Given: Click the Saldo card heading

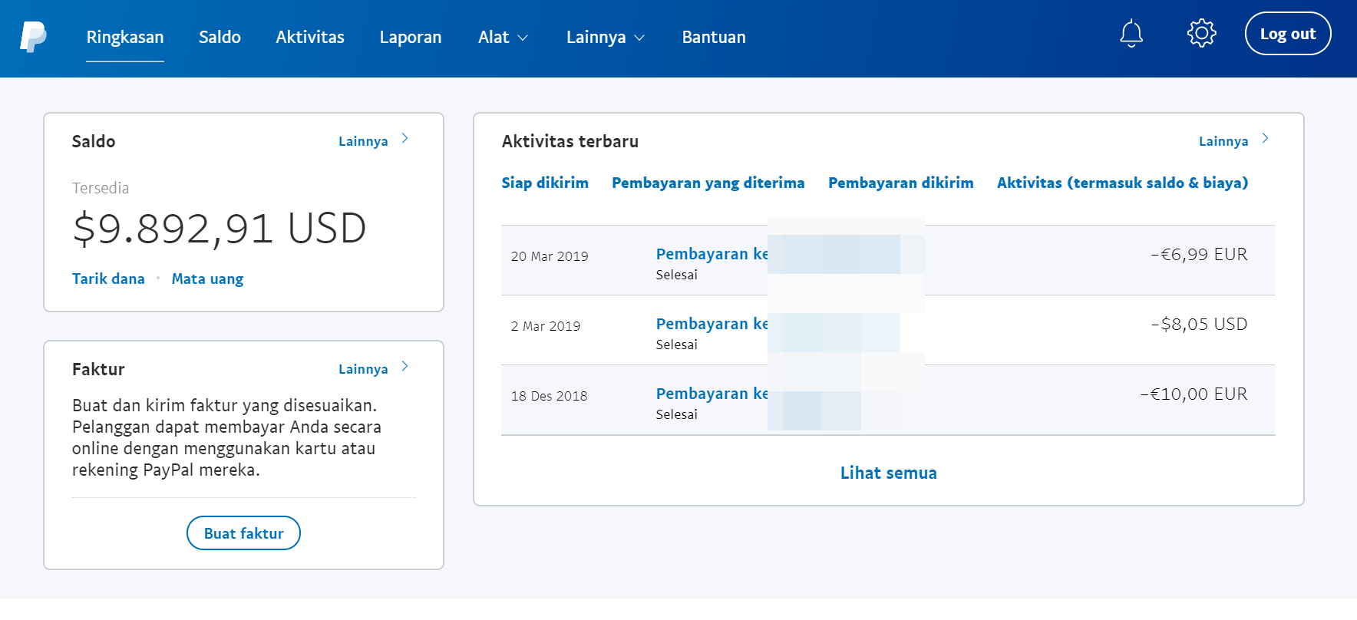Looking at the screenshot, I should click(x=94, y=141).
